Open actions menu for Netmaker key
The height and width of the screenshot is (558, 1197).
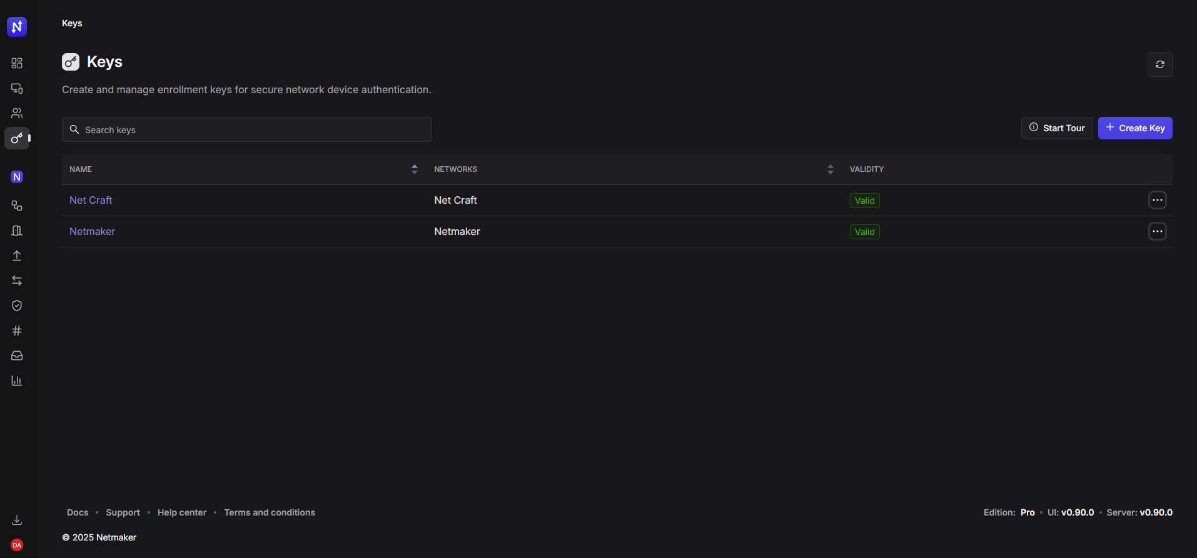coord(1157,231)
